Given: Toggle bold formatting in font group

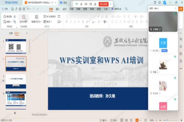Looking at the screenshot, I should [x=67, y=22].
